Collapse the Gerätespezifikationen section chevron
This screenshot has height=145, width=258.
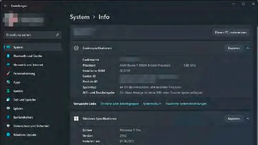(248, 48)
